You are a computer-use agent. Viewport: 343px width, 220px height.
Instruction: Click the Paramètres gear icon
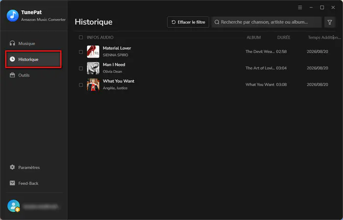pyautogui.click(x=12, y=167)
